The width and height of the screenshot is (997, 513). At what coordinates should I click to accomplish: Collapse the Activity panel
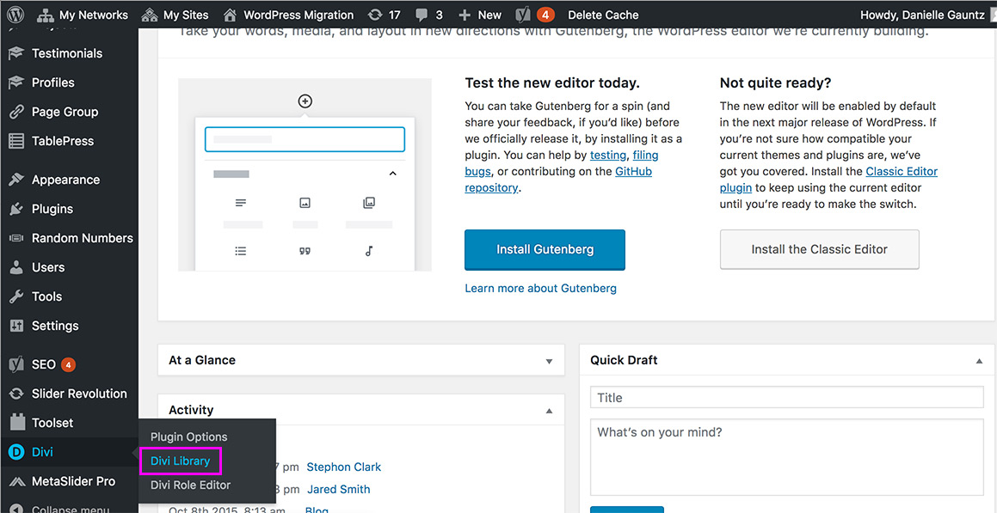pyautogui.click(x=550, y=411)
